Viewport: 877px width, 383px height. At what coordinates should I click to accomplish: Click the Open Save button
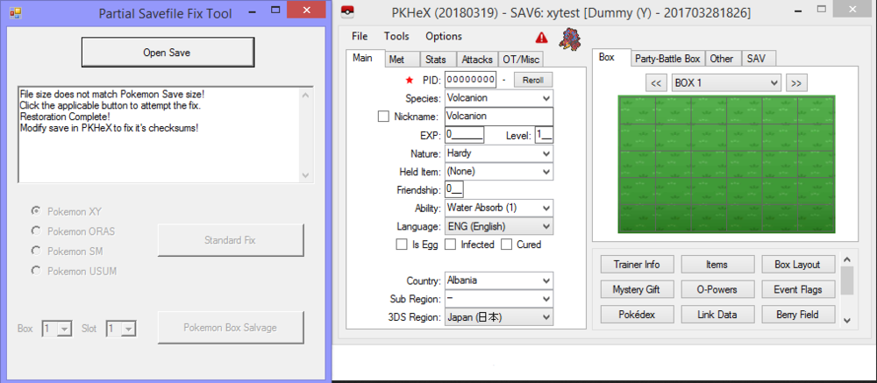167,53
